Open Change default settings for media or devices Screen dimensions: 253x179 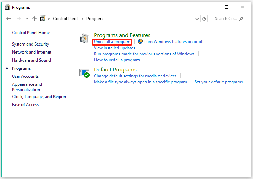pyautogui.click(x=135, y=76)
